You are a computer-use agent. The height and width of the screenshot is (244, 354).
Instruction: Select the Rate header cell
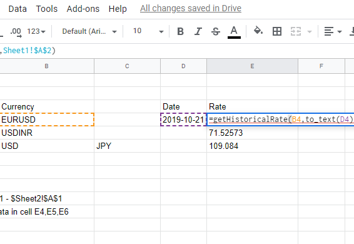(x=252, y=106)
